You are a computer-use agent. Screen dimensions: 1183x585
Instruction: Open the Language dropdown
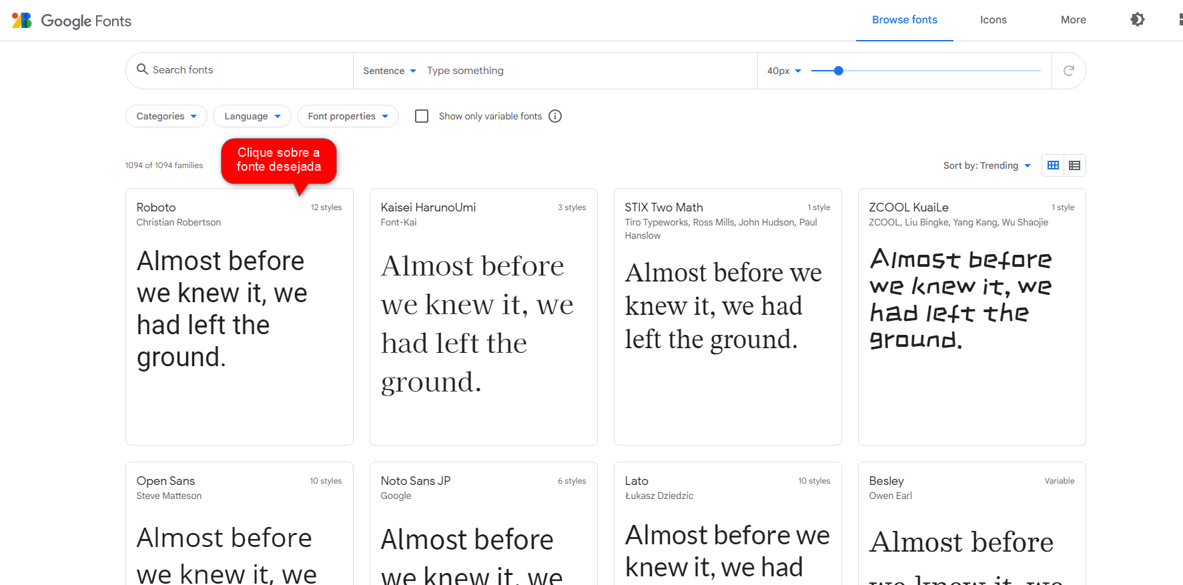[252, 116]
